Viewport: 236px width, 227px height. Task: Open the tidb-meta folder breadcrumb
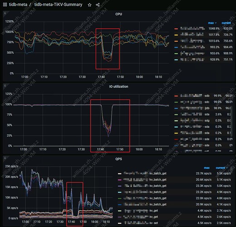(x=18, y=5)
